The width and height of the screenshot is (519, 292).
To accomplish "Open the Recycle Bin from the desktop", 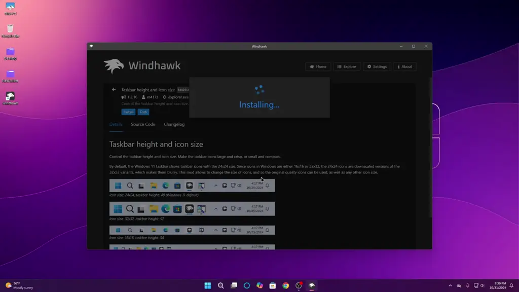I will (10, 28).
